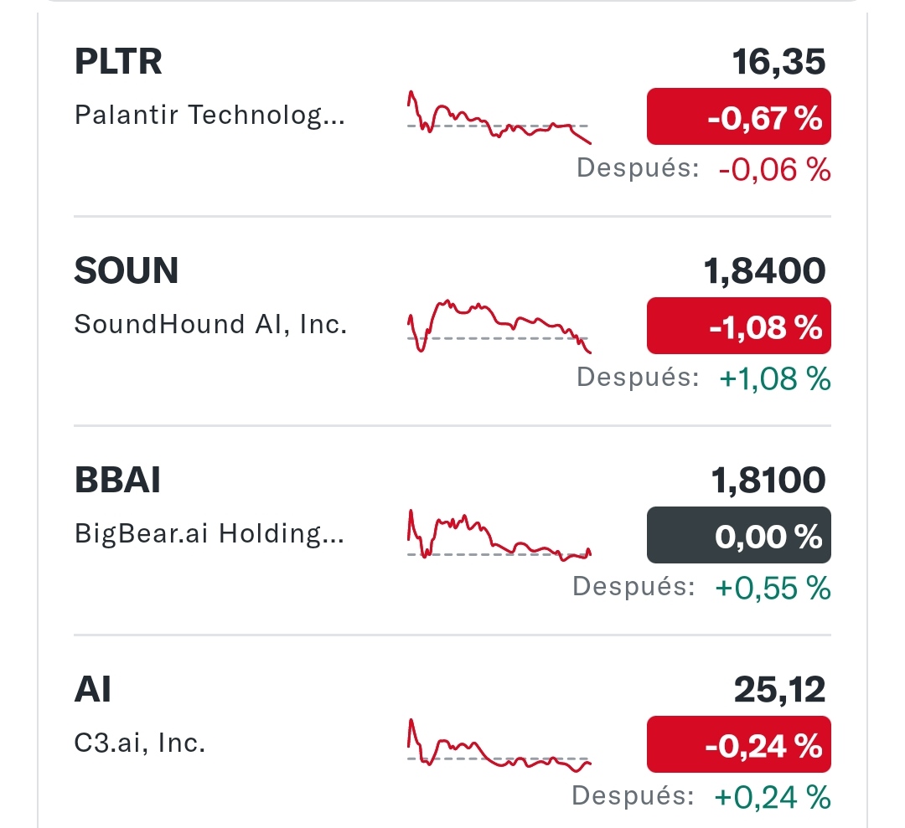View the BBAI sparkline chart
Screen dimensions: 905x828
click(x=499, y=535)
